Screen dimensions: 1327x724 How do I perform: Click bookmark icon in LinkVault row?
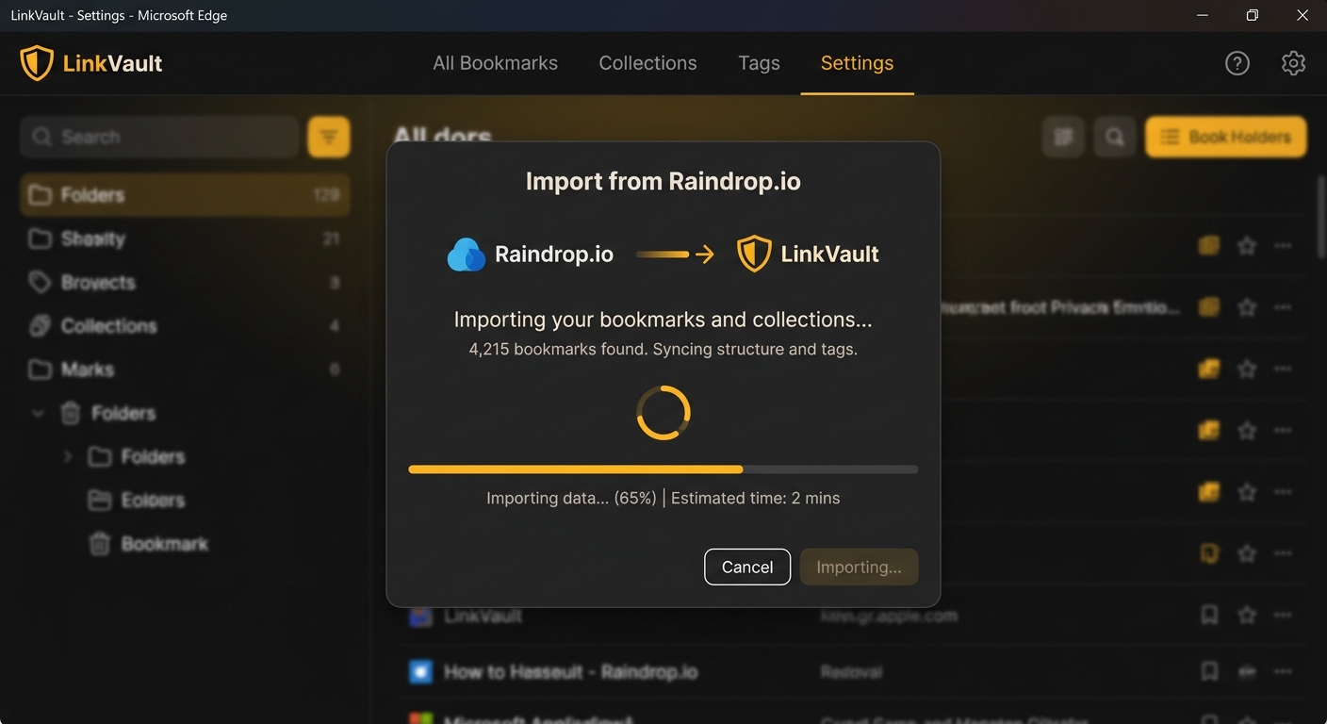click(1209, 616)
